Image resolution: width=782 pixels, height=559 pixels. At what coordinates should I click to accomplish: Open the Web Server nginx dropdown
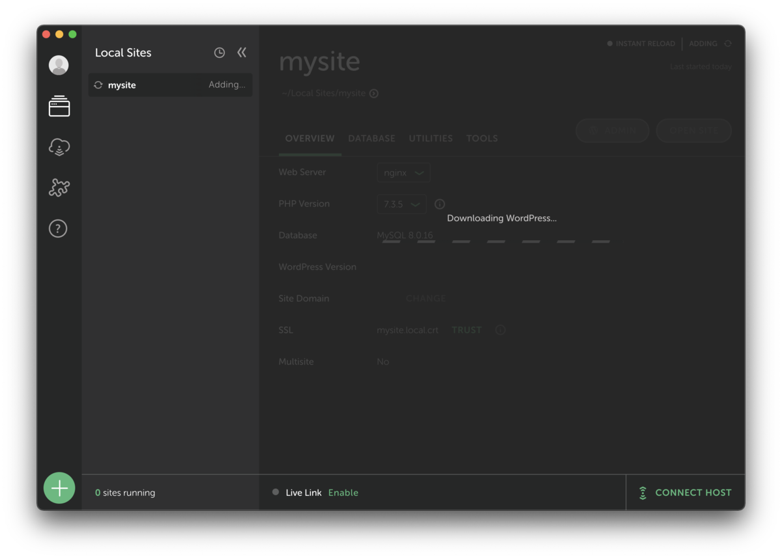(403, 172)
